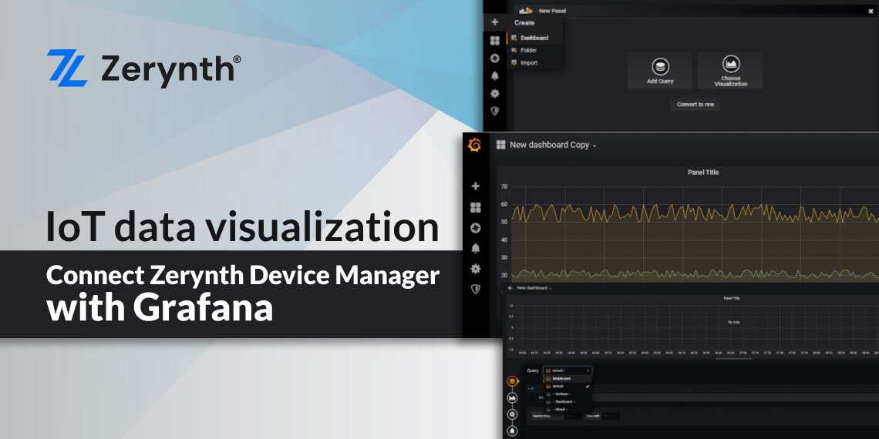Click the Grafana logo icon
Image resolution: width=879 pixels, height=439 pixels.
[474, 145]
